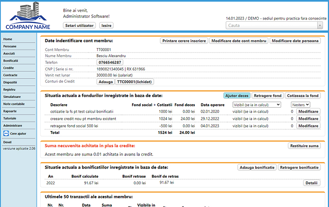Open the Devel sidebar item
Viewport: 329px width, 207px height.
click(7, 142)
